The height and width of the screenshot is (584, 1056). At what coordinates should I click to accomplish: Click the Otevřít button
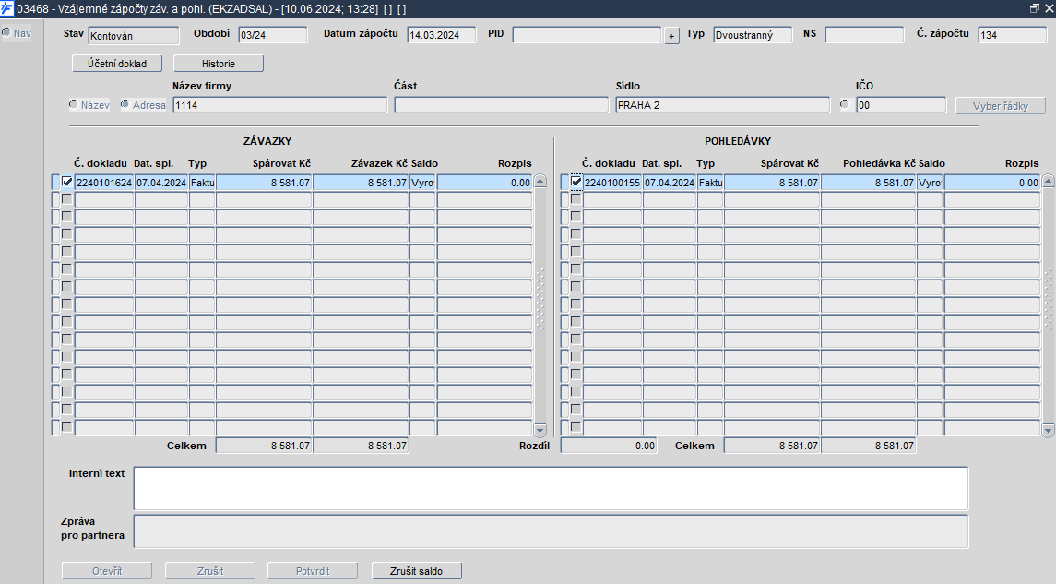click(107, 570)
